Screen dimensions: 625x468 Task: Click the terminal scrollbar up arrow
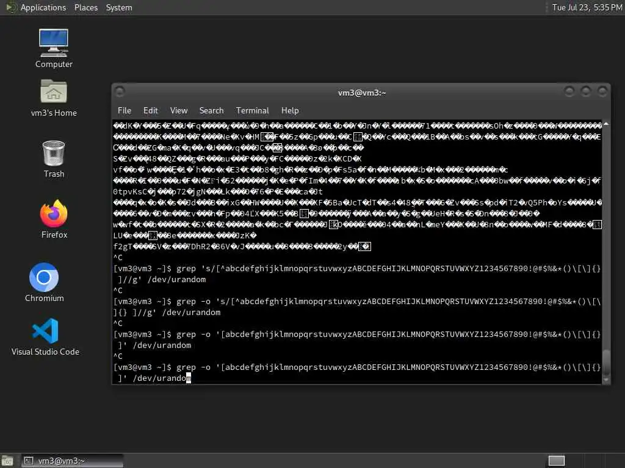pyautogui.click(x=606, y=124)
